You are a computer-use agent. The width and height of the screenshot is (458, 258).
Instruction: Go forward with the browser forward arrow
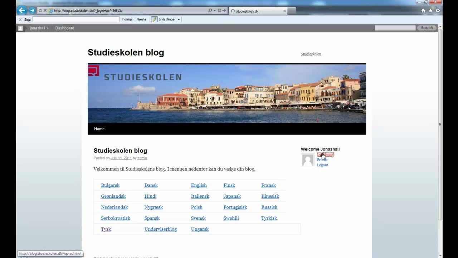32,10
